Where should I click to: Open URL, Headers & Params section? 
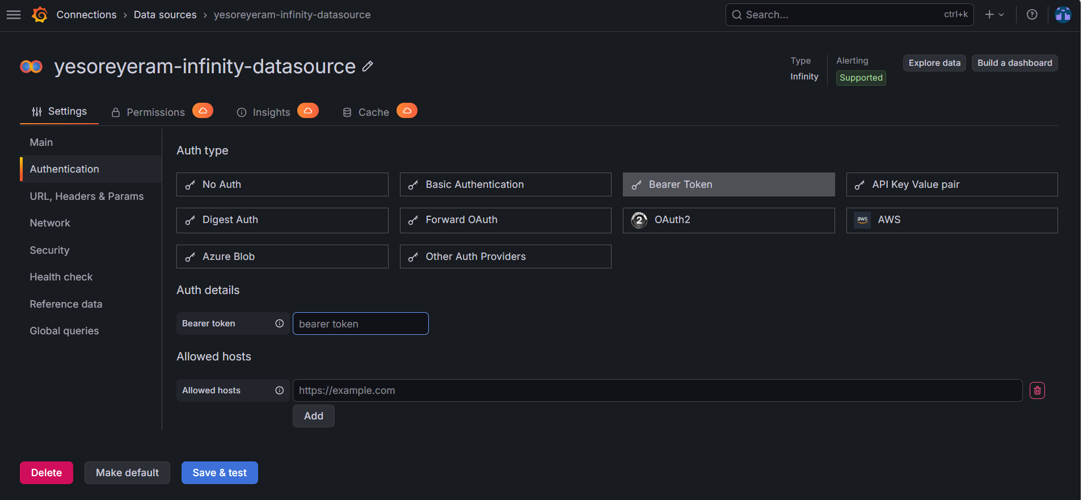91,196
